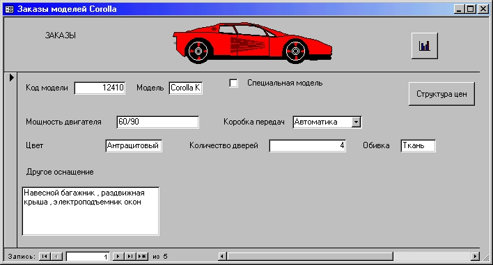Minimize the Заказы моделей Corolla window
This screenshot has width=493, height=265.
(460, 9)
